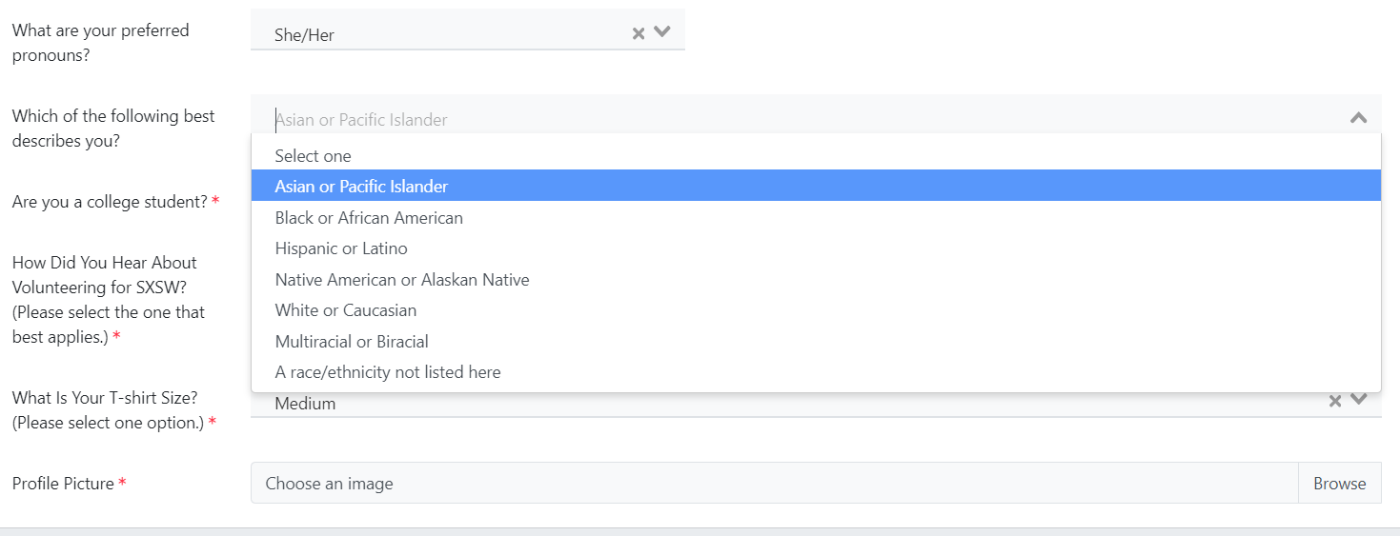The width and height of the screenshot is (1400, 536).
Task: Pick Hispanic or Latino option
Action: pos(816,248)
